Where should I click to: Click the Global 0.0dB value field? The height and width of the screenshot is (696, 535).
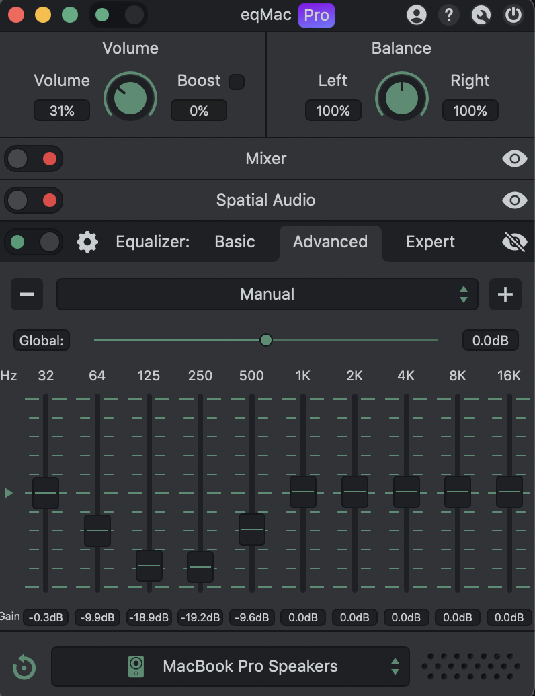coord(490,341)
